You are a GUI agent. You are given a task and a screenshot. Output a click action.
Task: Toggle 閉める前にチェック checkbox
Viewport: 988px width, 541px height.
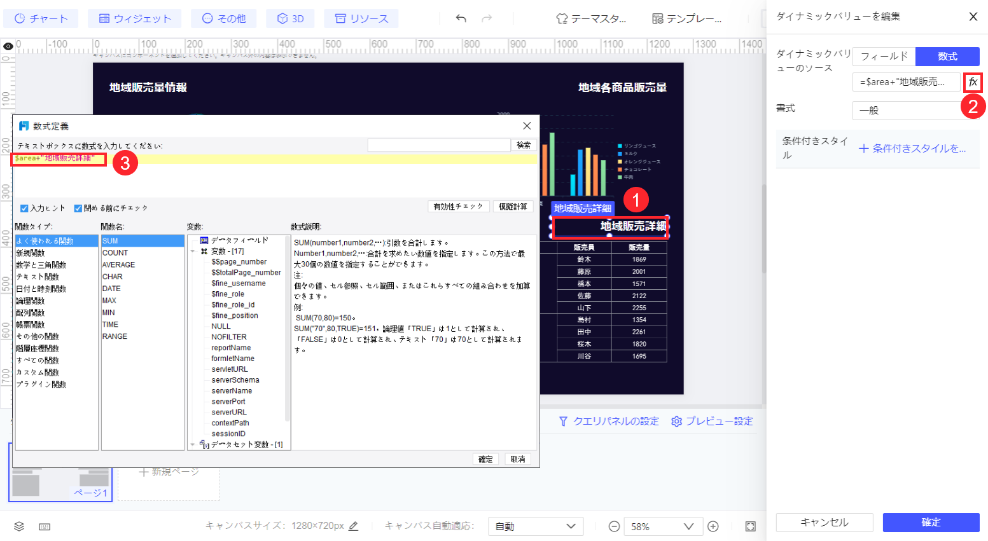(x=78, y=208)
